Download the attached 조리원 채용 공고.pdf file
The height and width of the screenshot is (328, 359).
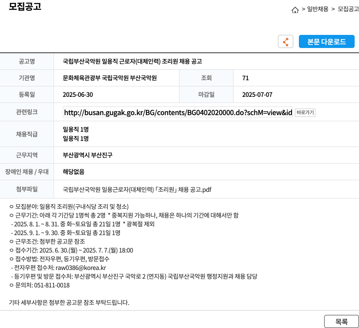(x=137, y=190)
